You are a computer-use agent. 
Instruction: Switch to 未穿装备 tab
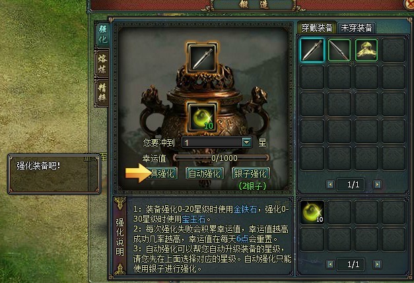tap(357, 28)
